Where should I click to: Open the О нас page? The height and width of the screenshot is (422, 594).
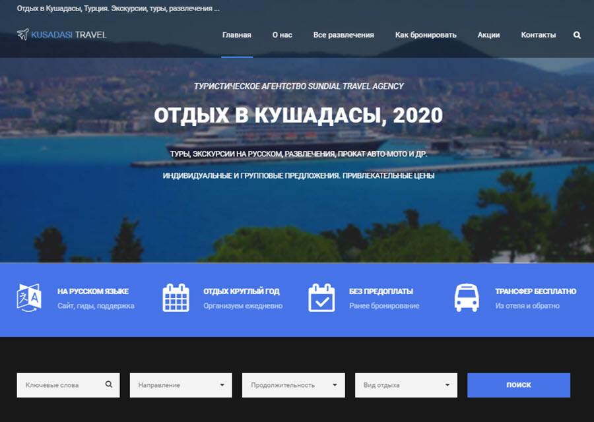(x=282, y=35)
